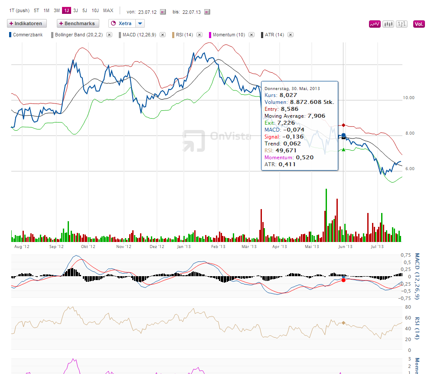431x374 pixels.
Task: Click the vertical RSI (14) panel title
Action: (417, 328)
